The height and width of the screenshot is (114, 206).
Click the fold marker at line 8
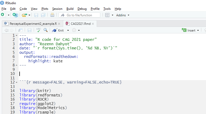click(x=17, y=65)
